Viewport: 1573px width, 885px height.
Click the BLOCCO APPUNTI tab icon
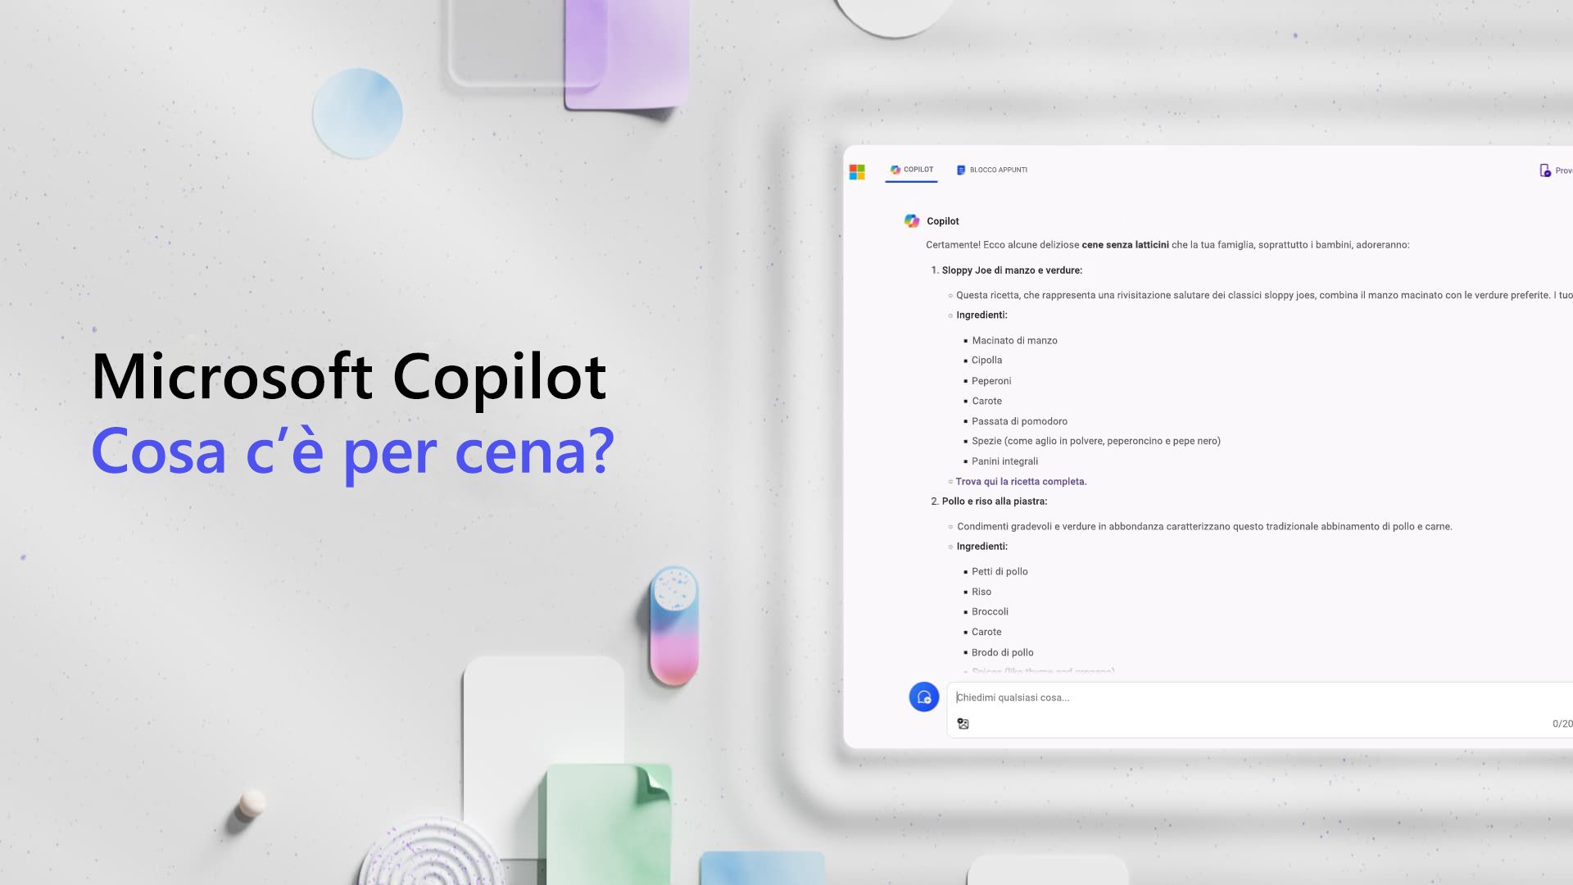(x=960, y=170)
